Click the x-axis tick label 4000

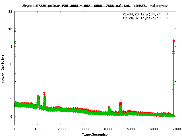107,129
